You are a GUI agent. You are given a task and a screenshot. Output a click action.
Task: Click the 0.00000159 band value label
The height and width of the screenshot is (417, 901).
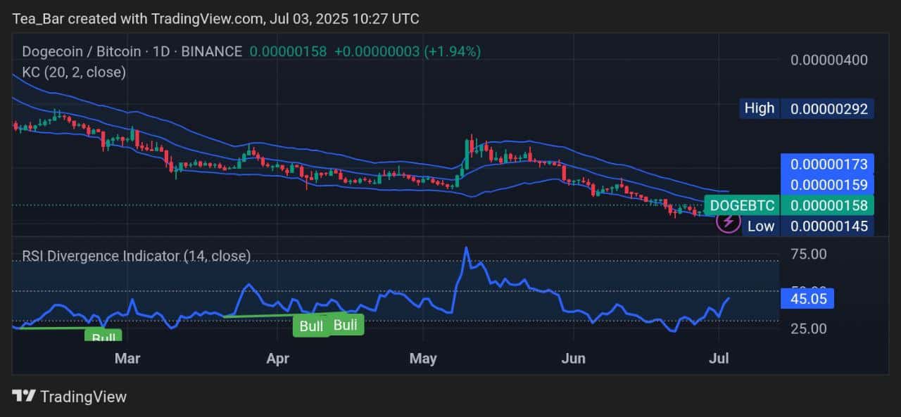828,185
